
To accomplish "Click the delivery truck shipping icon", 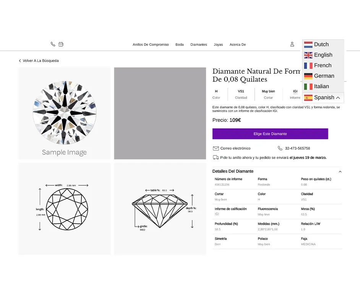I will click(x=216, y=157).
